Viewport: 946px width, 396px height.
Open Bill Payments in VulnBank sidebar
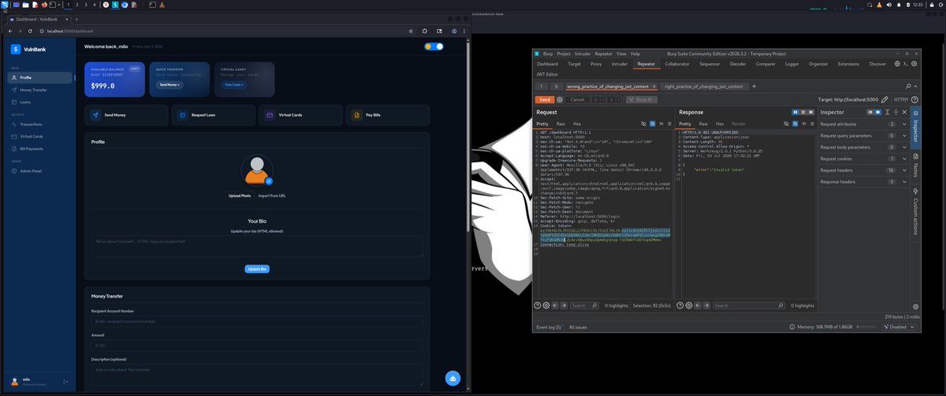tap(41, 148)
